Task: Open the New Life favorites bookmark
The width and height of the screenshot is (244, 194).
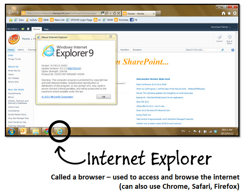Action: click(x=57, y=20)
